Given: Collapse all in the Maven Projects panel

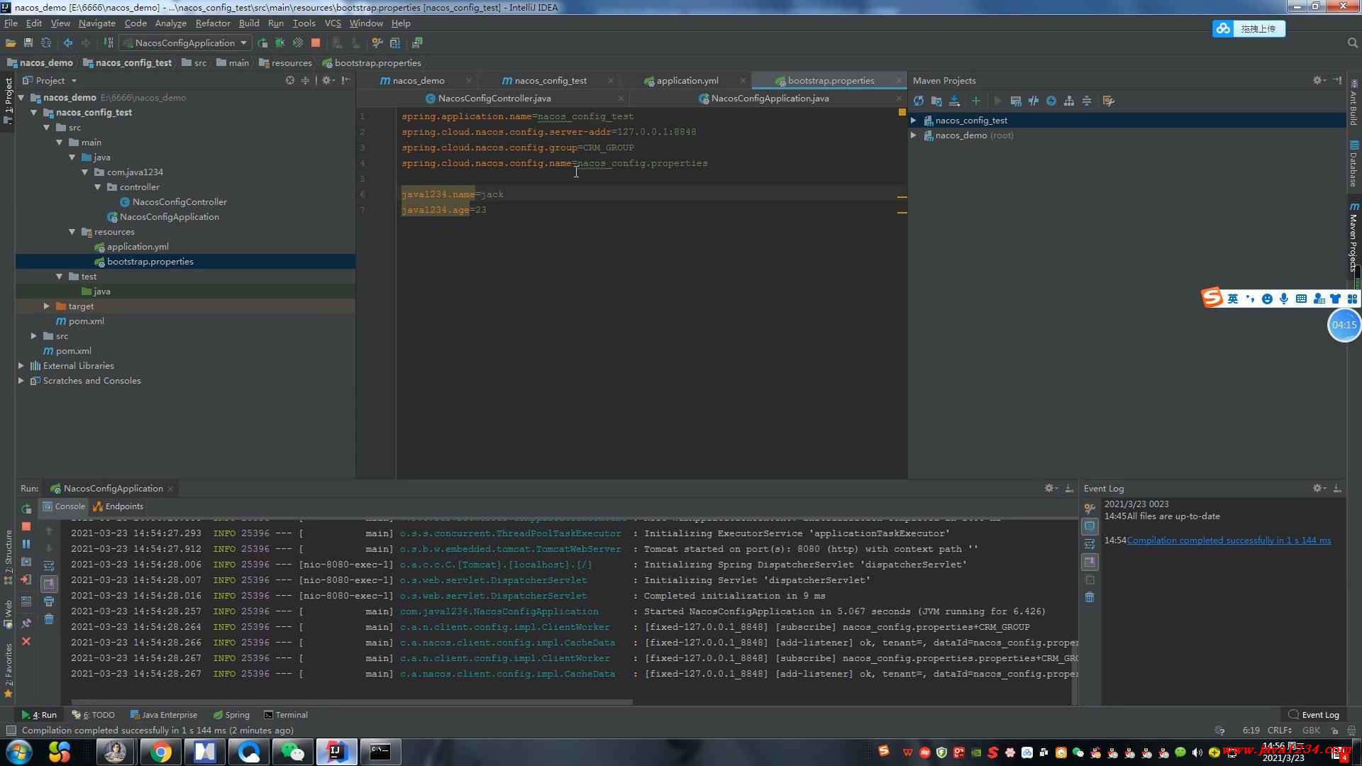Looking at the screenshot, I should [x=1087, y=101].
